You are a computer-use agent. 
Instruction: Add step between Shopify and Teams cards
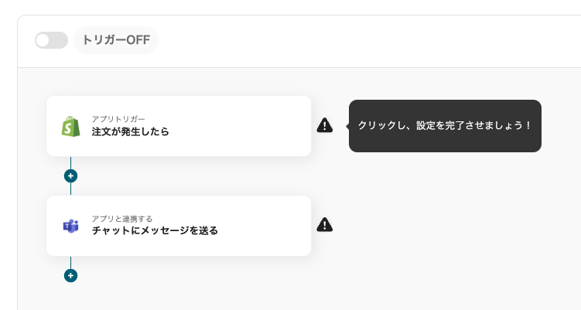pyautogui.click(x=70, y=175)
